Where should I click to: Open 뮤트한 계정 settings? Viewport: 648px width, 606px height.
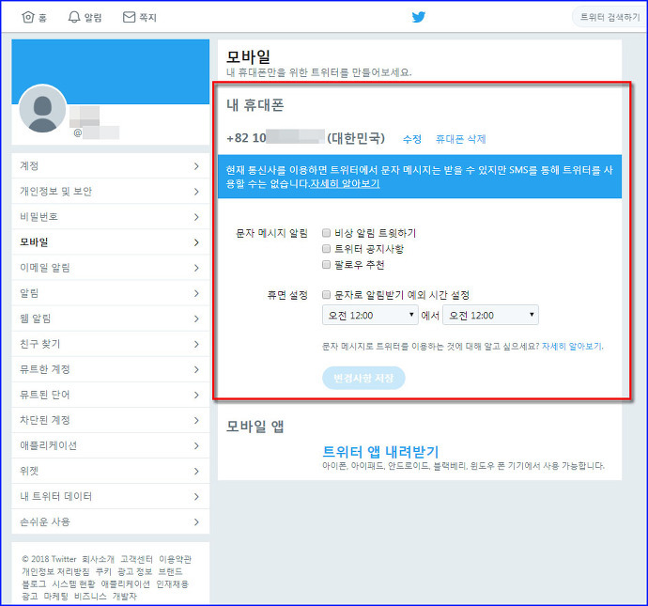[x=110, y=369]
